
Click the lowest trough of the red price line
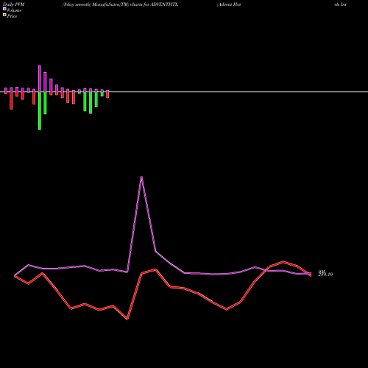[127, 319]
